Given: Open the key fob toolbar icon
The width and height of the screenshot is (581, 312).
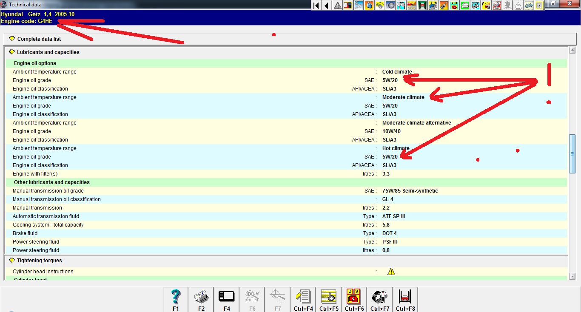Looking at the screenshot, I should 444,6.
